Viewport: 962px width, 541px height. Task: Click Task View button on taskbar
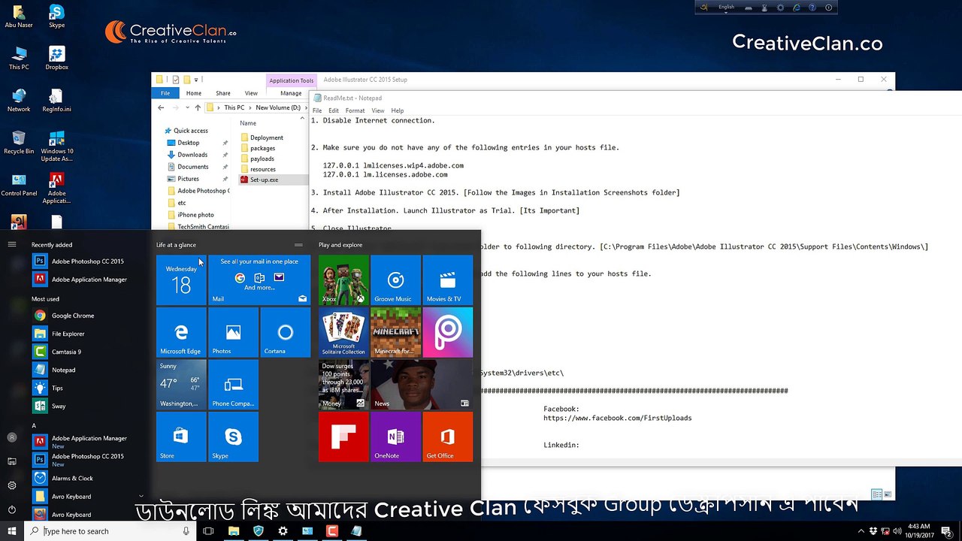(209, 531)
